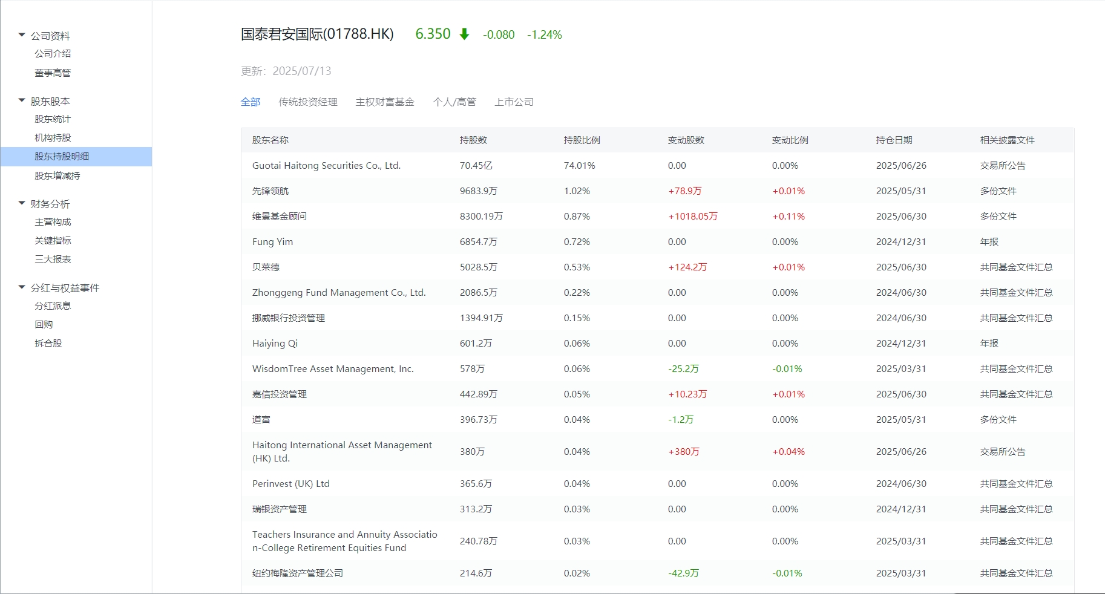Click shareholder name 贝莱德
This screenshot has width=1105, height=594.
(x=266, y=267)
